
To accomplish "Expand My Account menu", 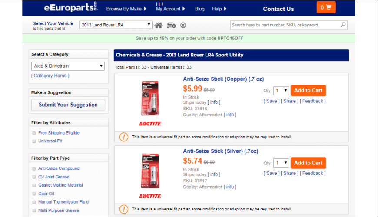I will (x=170, y=9).
